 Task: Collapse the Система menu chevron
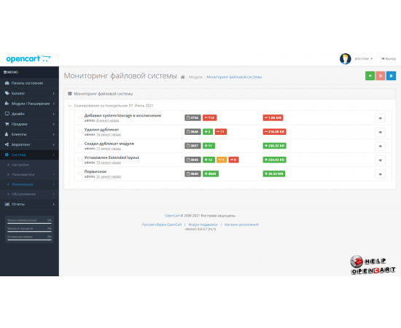[54, 155]
